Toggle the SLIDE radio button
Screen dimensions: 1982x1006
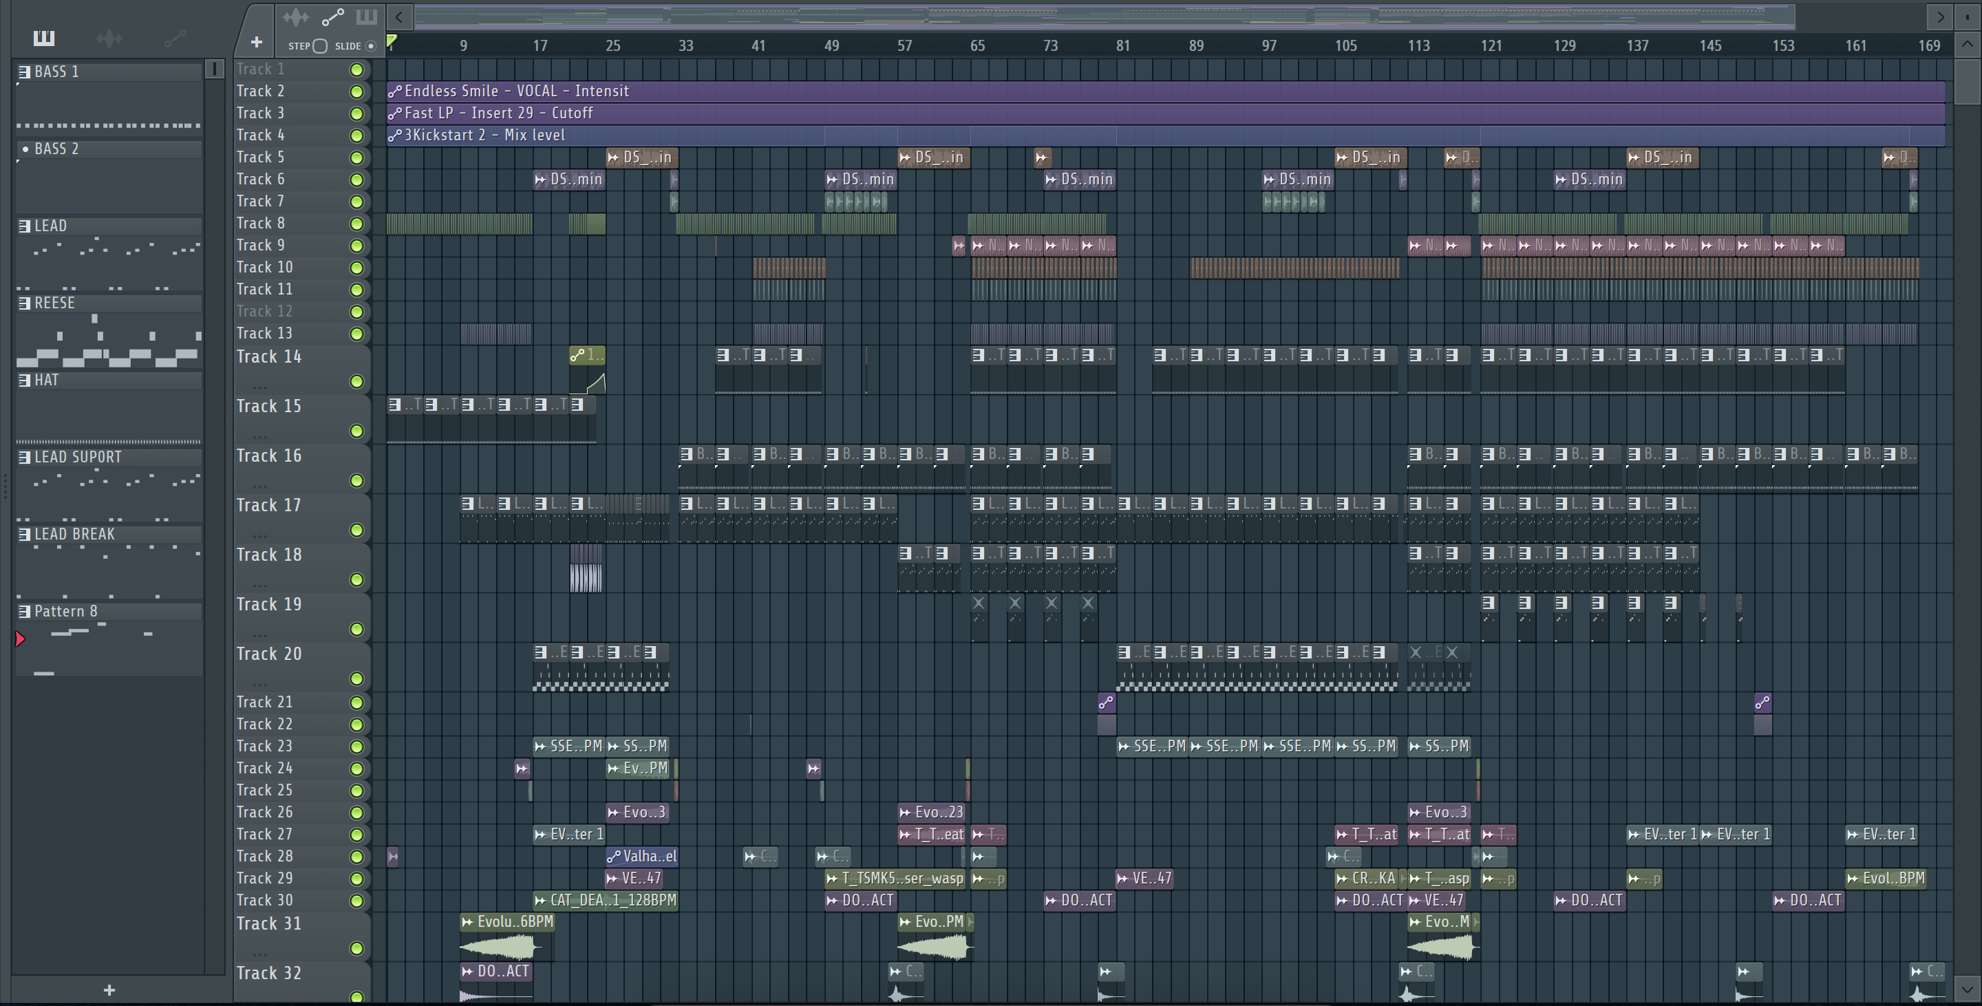[371, 46]
